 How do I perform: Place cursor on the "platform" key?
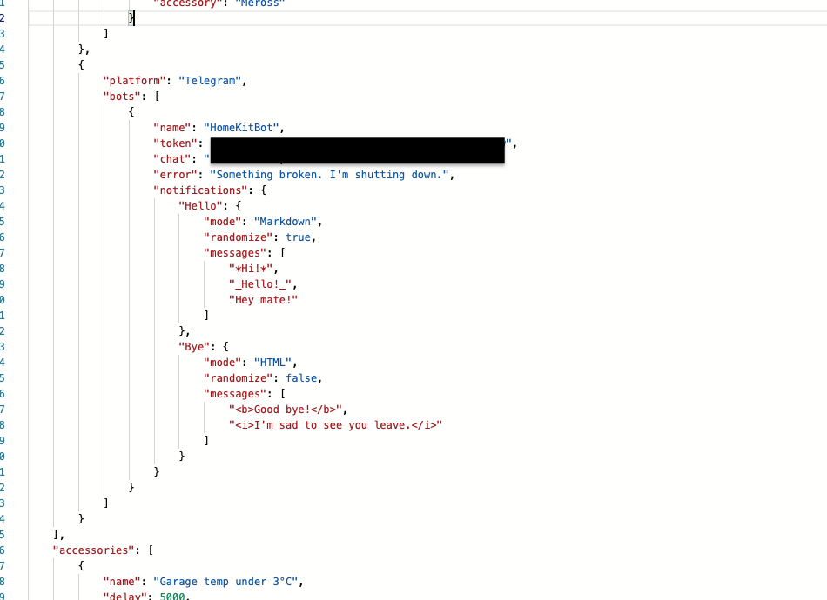(x=134, y=81)
